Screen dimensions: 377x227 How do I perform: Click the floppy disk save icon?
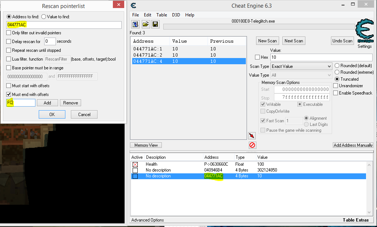pos(155,24)
